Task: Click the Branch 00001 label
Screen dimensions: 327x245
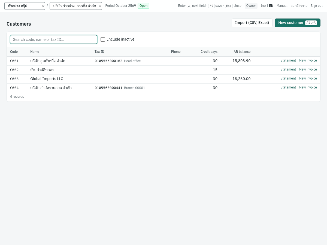Action: coord(134,88)
